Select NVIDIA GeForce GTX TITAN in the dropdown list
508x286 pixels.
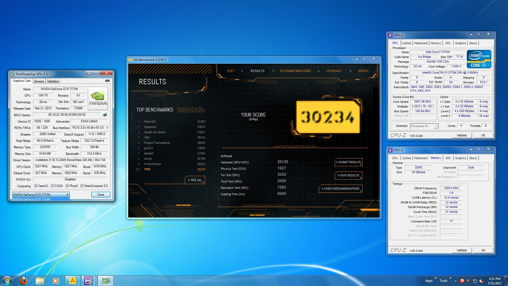click(x=41, y=199)
